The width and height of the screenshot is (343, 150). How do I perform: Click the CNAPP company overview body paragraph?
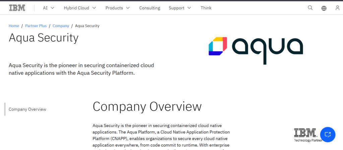161,137
